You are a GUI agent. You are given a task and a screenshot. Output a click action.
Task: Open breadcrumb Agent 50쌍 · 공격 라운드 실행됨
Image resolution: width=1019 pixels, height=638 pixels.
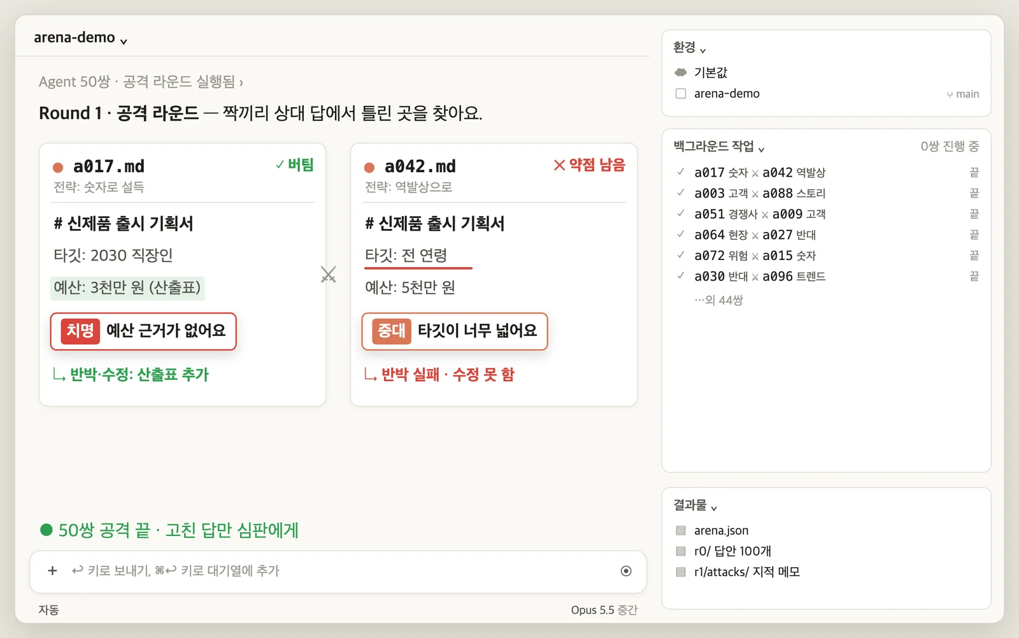(x=141, y=82)
